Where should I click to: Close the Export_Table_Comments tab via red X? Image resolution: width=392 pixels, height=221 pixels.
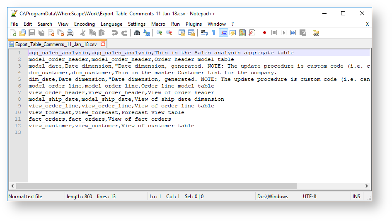click(103, 44)
